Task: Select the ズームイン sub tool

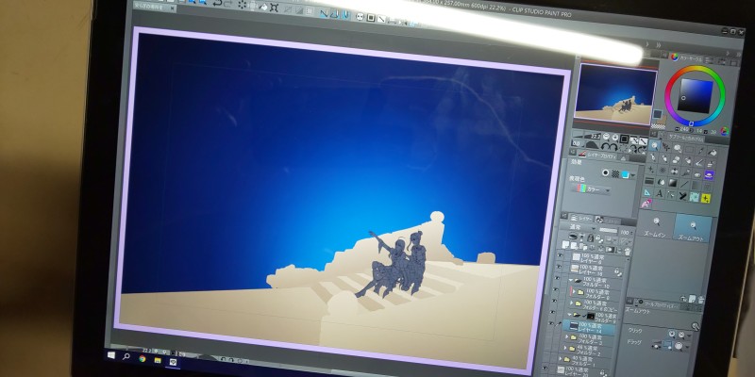Action: [656, 226]
